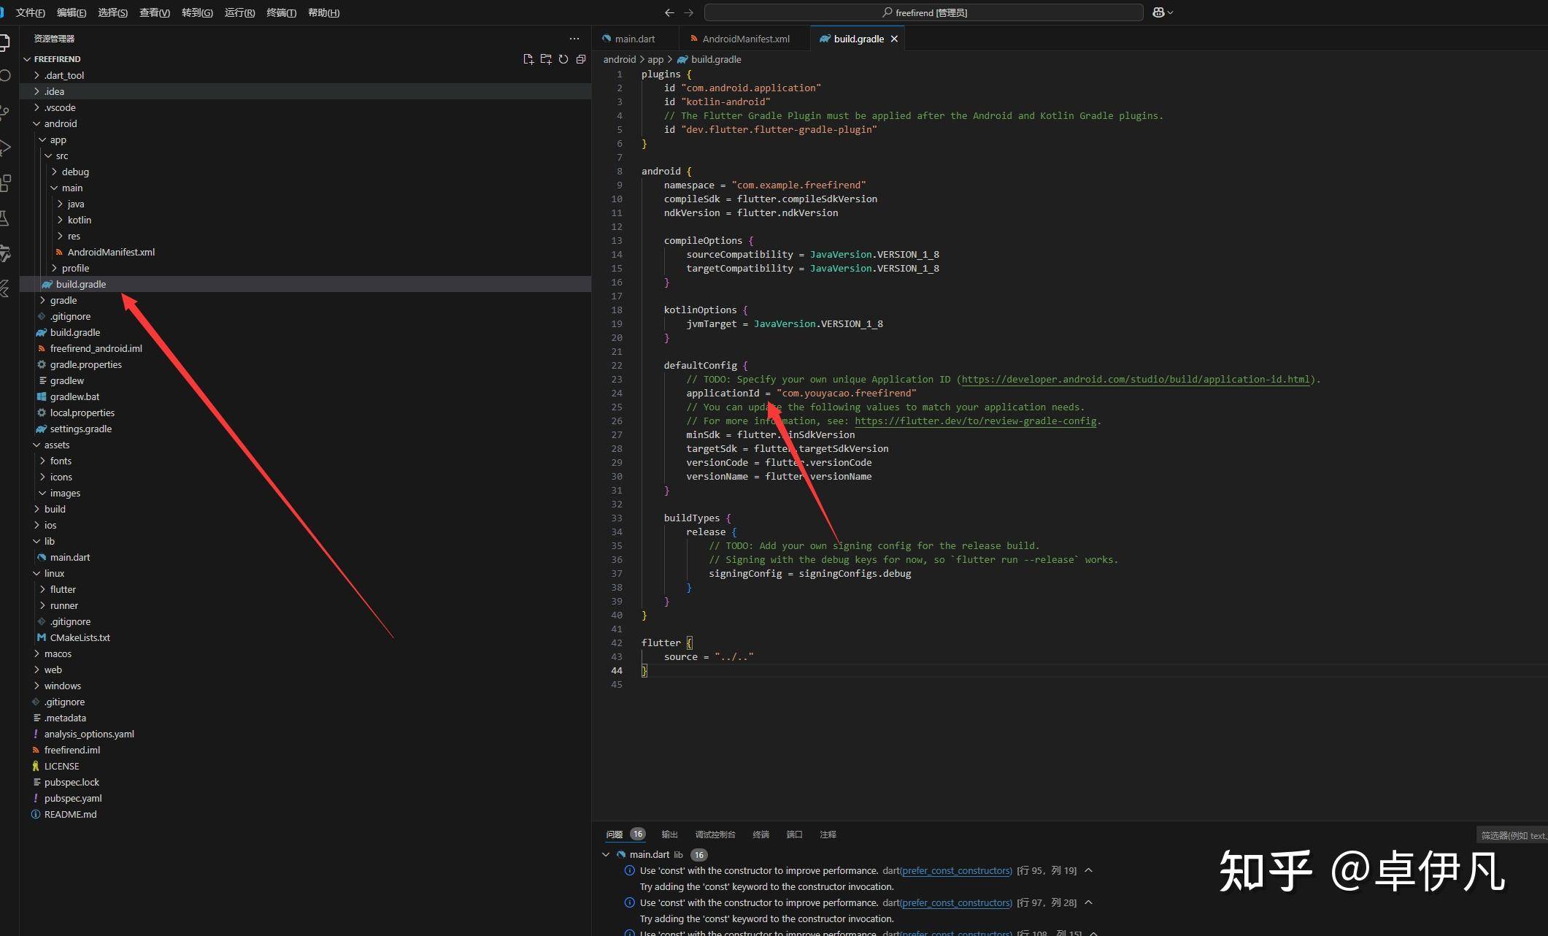
Task: Click the info icon of the line 95 problem
Action: click(630, 870)
